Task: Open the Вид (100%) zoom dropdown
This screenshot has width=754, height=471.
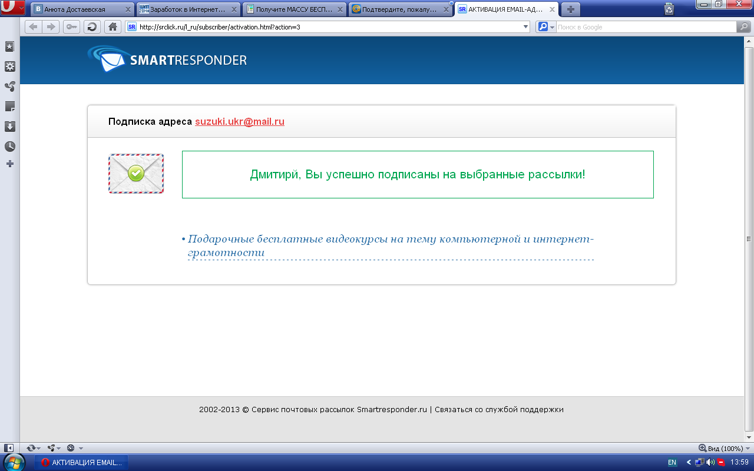Action: tap(725, 448)
